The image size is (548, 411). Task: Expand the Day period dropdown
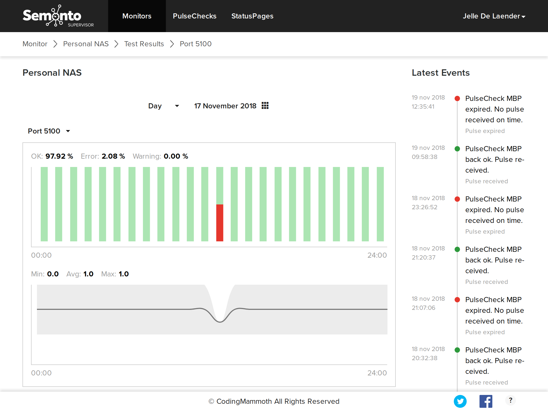(x=163, y=106)
